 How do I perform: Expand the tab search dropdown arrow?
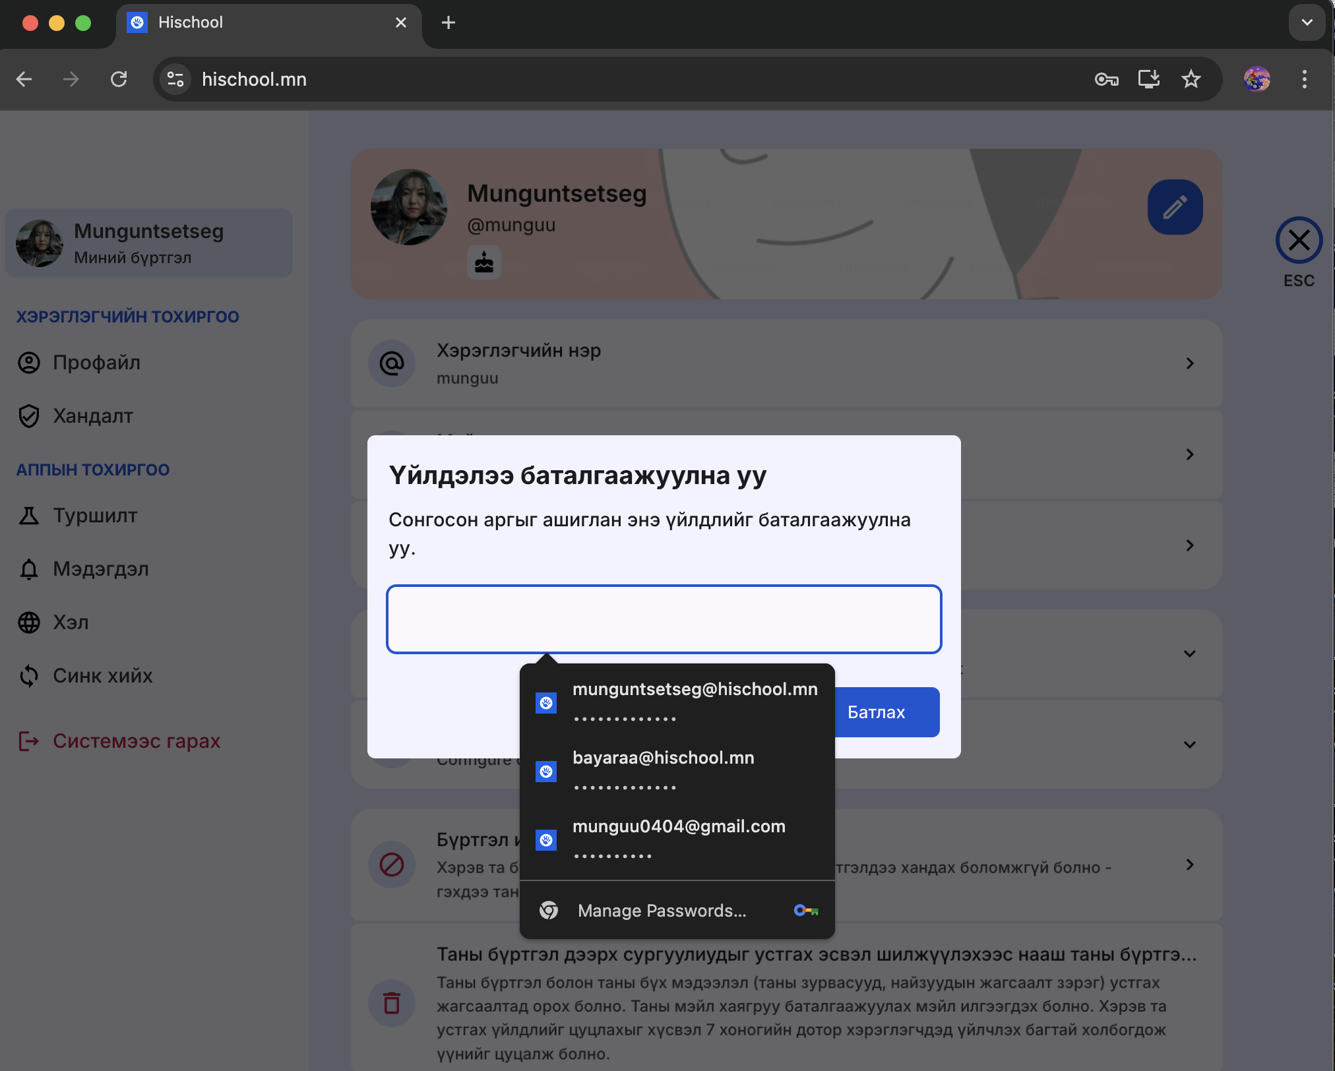1307,22
